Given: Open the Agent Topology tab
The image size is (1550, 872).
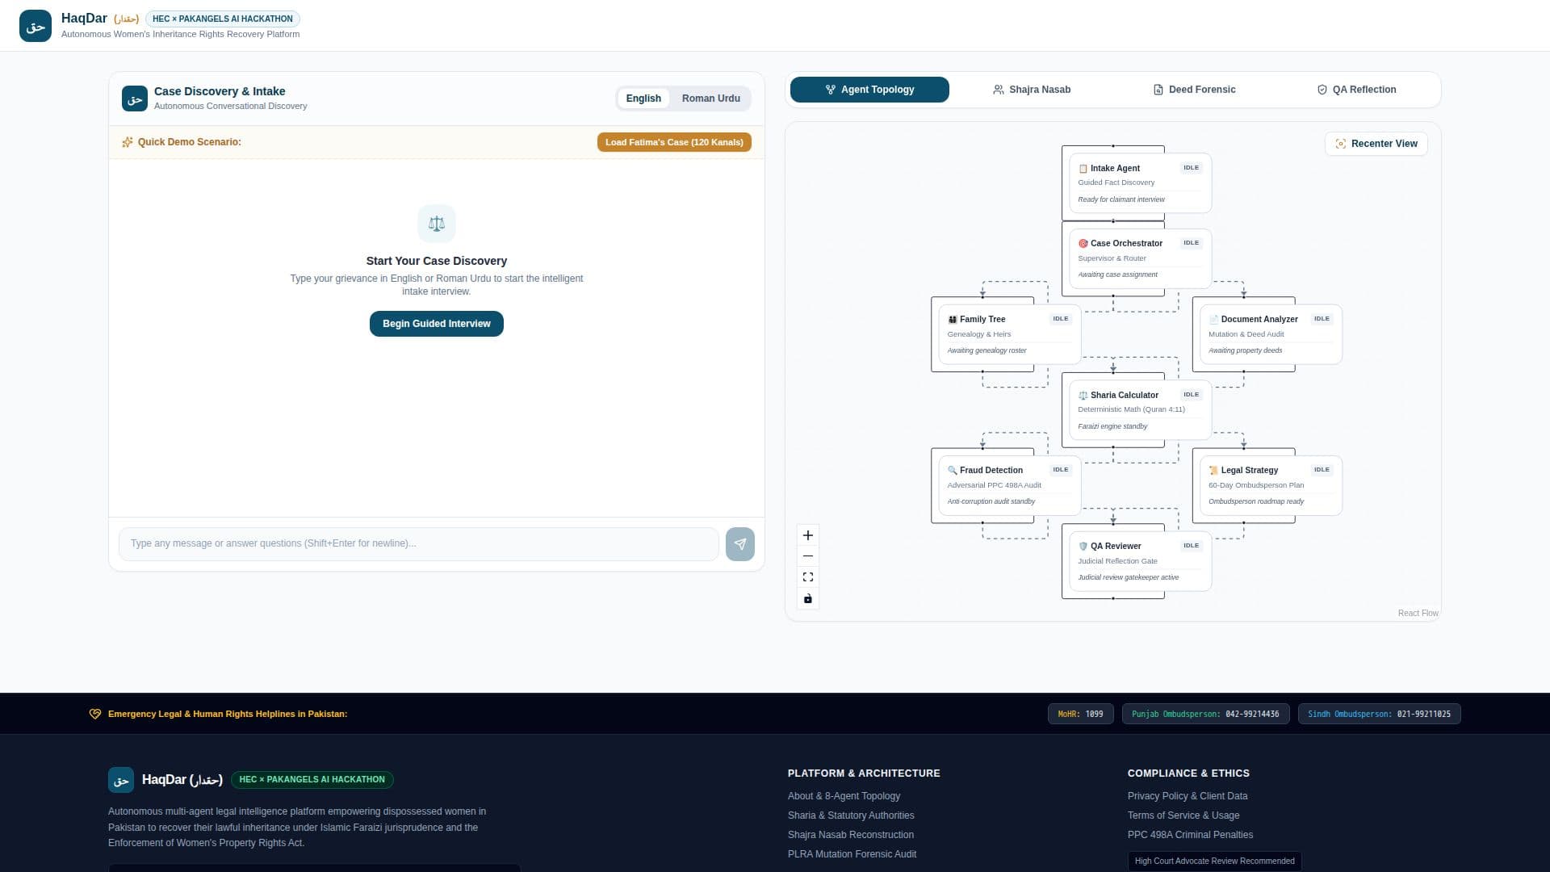Looking at the screenshot, I should point(869,90).
